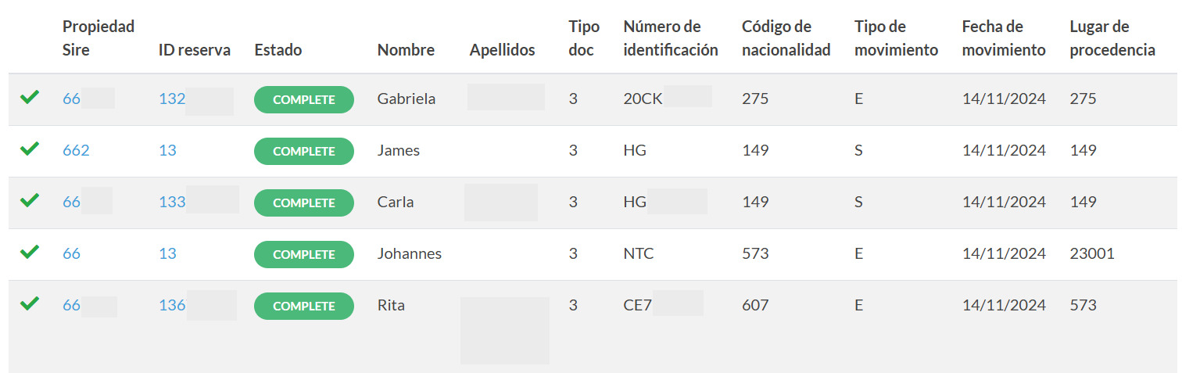Click the green checkmark in Carla's row
This screenshot has height=373, width=1182.
click(x=29, y=200)
